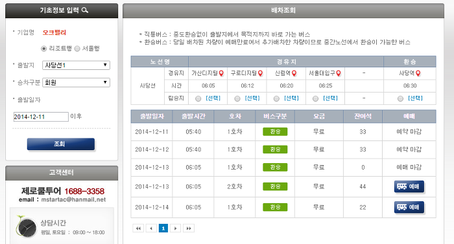
Task: Click remaining seats value 22
Action: point(363,207)
